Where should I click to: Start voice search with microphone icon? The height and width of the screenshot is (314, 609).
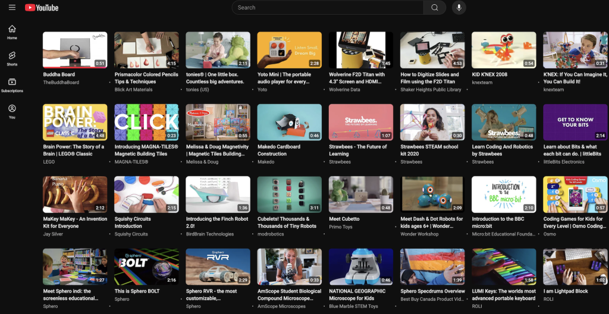click(458, 8)
